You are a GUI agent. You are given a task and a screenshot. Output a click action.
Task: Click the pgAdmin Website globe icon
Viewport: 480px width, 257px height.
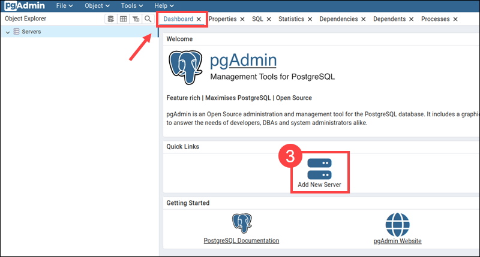point(397,225)
